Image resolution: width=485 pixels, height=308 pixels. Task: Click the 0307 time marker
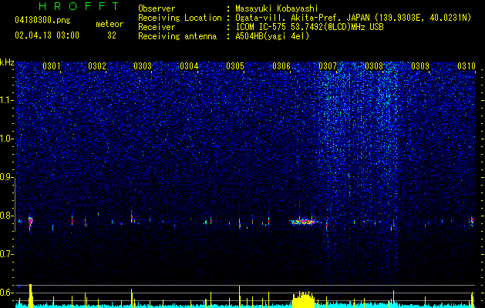(x=328, y=66)
